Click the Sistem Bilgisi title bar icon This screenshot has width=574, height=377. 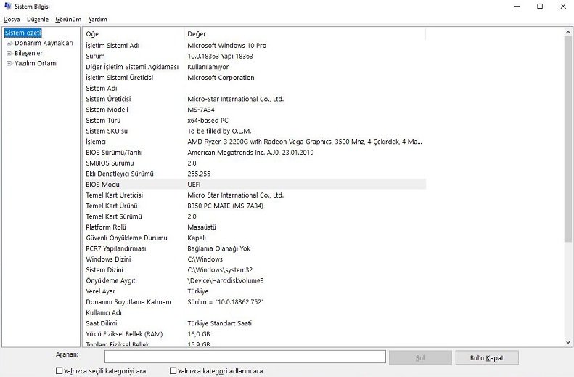(x=7, y=6)
